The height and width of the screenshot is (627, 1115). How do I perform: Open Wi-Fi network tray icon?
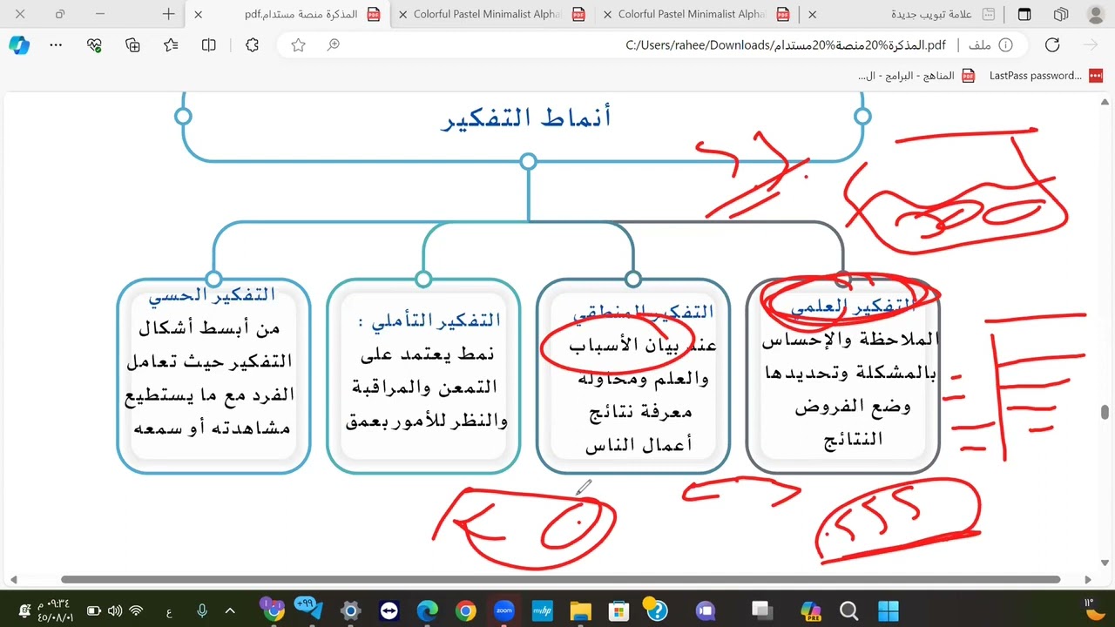click(136, 611)
